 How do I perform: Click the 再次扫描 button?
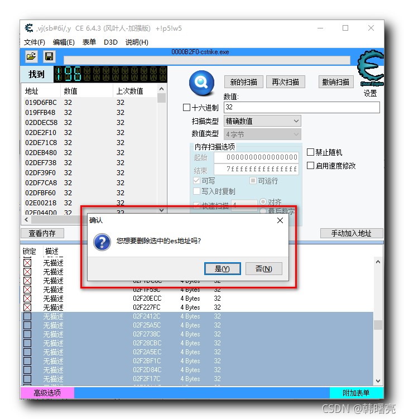pos(285,82)
